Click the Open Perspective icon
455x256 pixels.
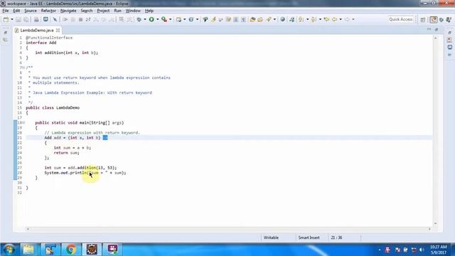tap(423, 20)
